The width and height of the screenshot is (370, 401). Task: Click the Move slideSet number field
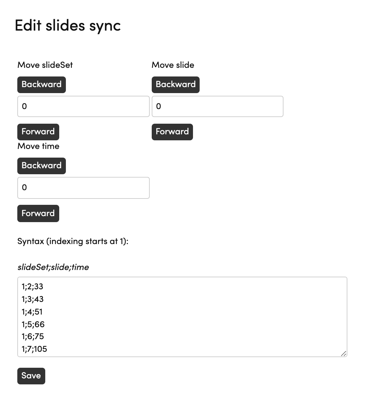[x=83, y=106]
